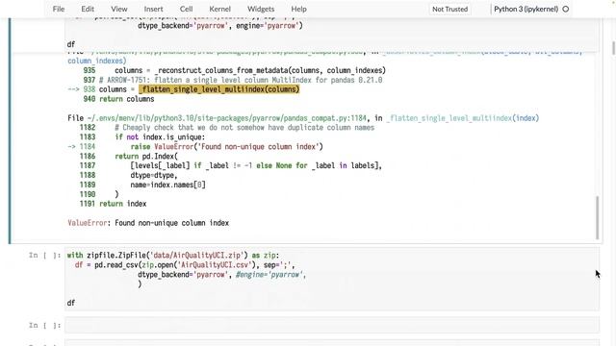The height and width of the screenshot is (346, 616).
Task: Click the commented #engine='pyarrow' text
Action: pos(271,275)
